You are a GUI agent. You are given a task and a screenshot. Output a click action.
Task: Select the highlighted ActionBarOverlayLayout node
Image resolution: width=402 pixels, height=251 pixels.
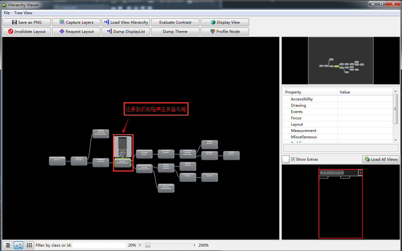tap(122, 163)
